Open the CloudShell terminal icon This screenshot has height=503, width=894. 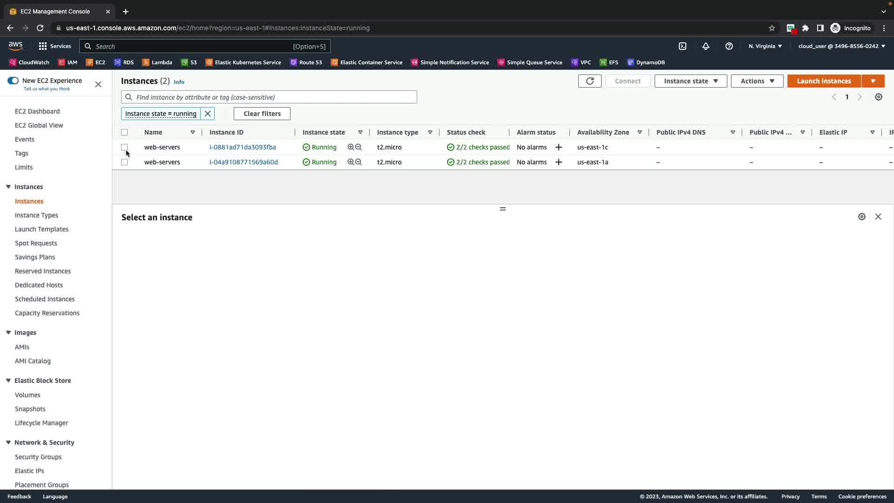coord(683,46)
